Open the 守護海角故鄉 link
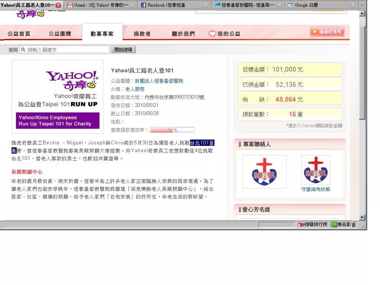 (315, 189)
